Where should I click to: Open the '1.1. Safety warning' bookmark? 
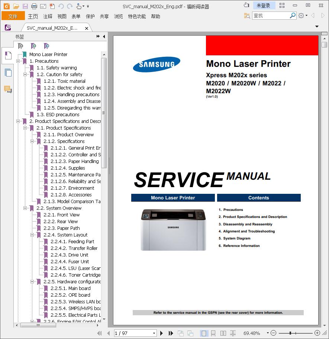(x=57, y=68)
